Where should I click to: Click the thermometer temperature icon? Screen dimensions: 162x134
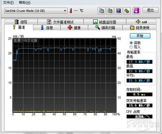coord(71,10)
